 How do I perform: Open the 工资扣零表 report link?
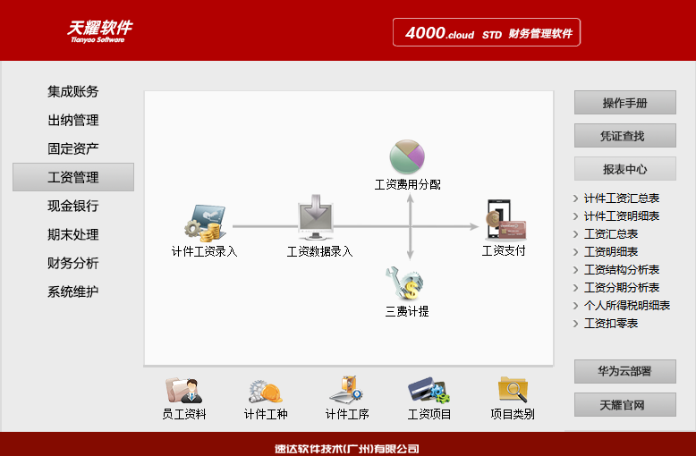pos(611,323)
